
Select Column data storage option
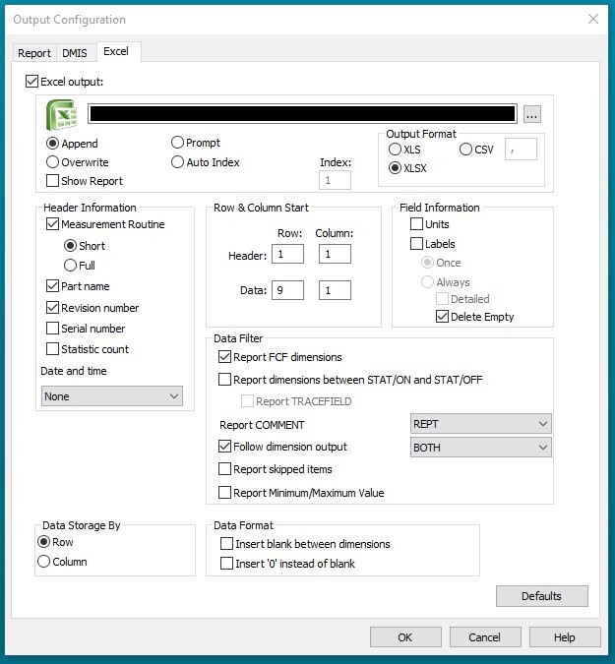coord(43,562)
